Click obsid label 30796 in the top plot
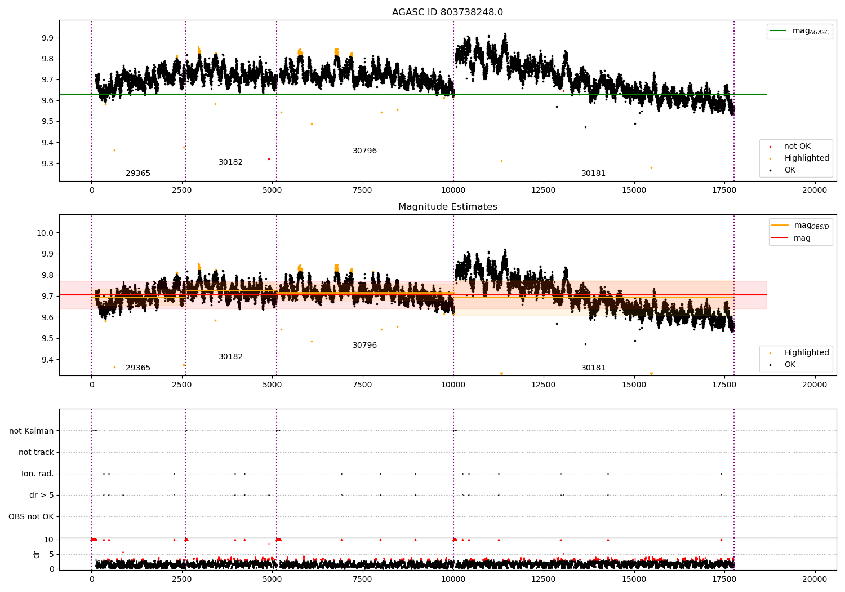The width and height of the screenshot is (845, 592). click(365, 151)
